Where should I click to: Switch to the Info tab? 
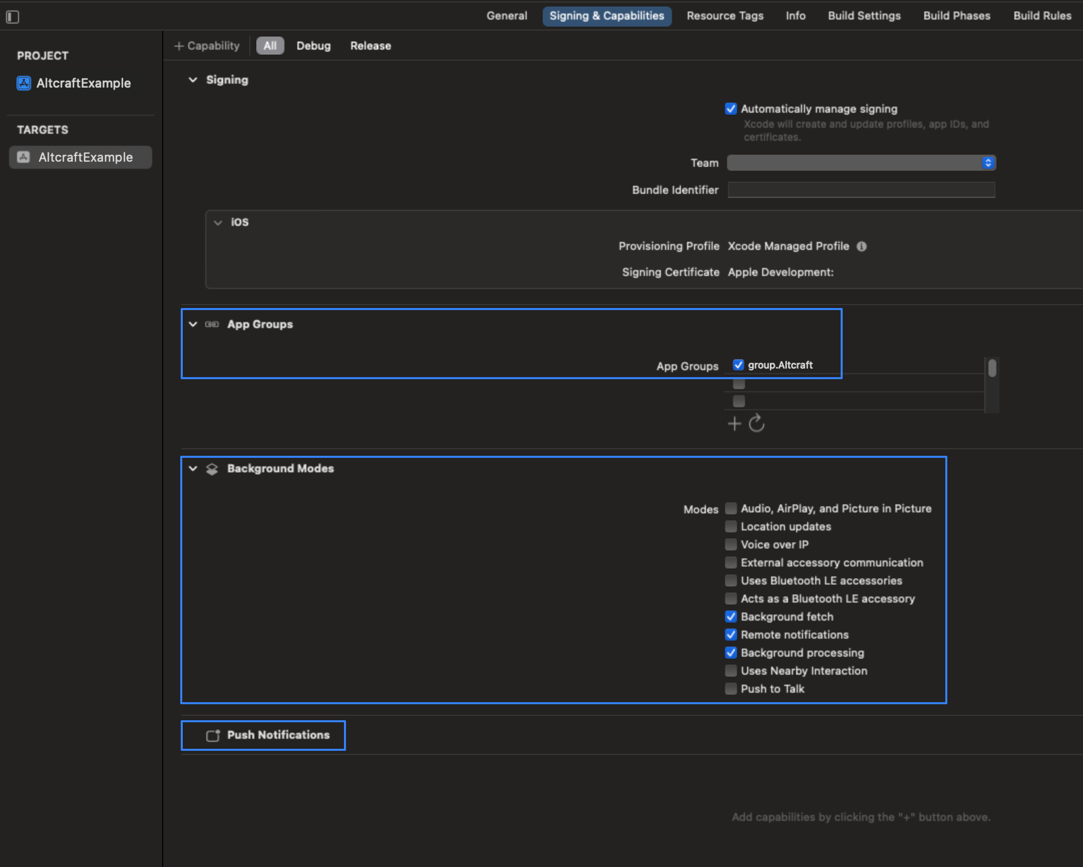(796, 16)
